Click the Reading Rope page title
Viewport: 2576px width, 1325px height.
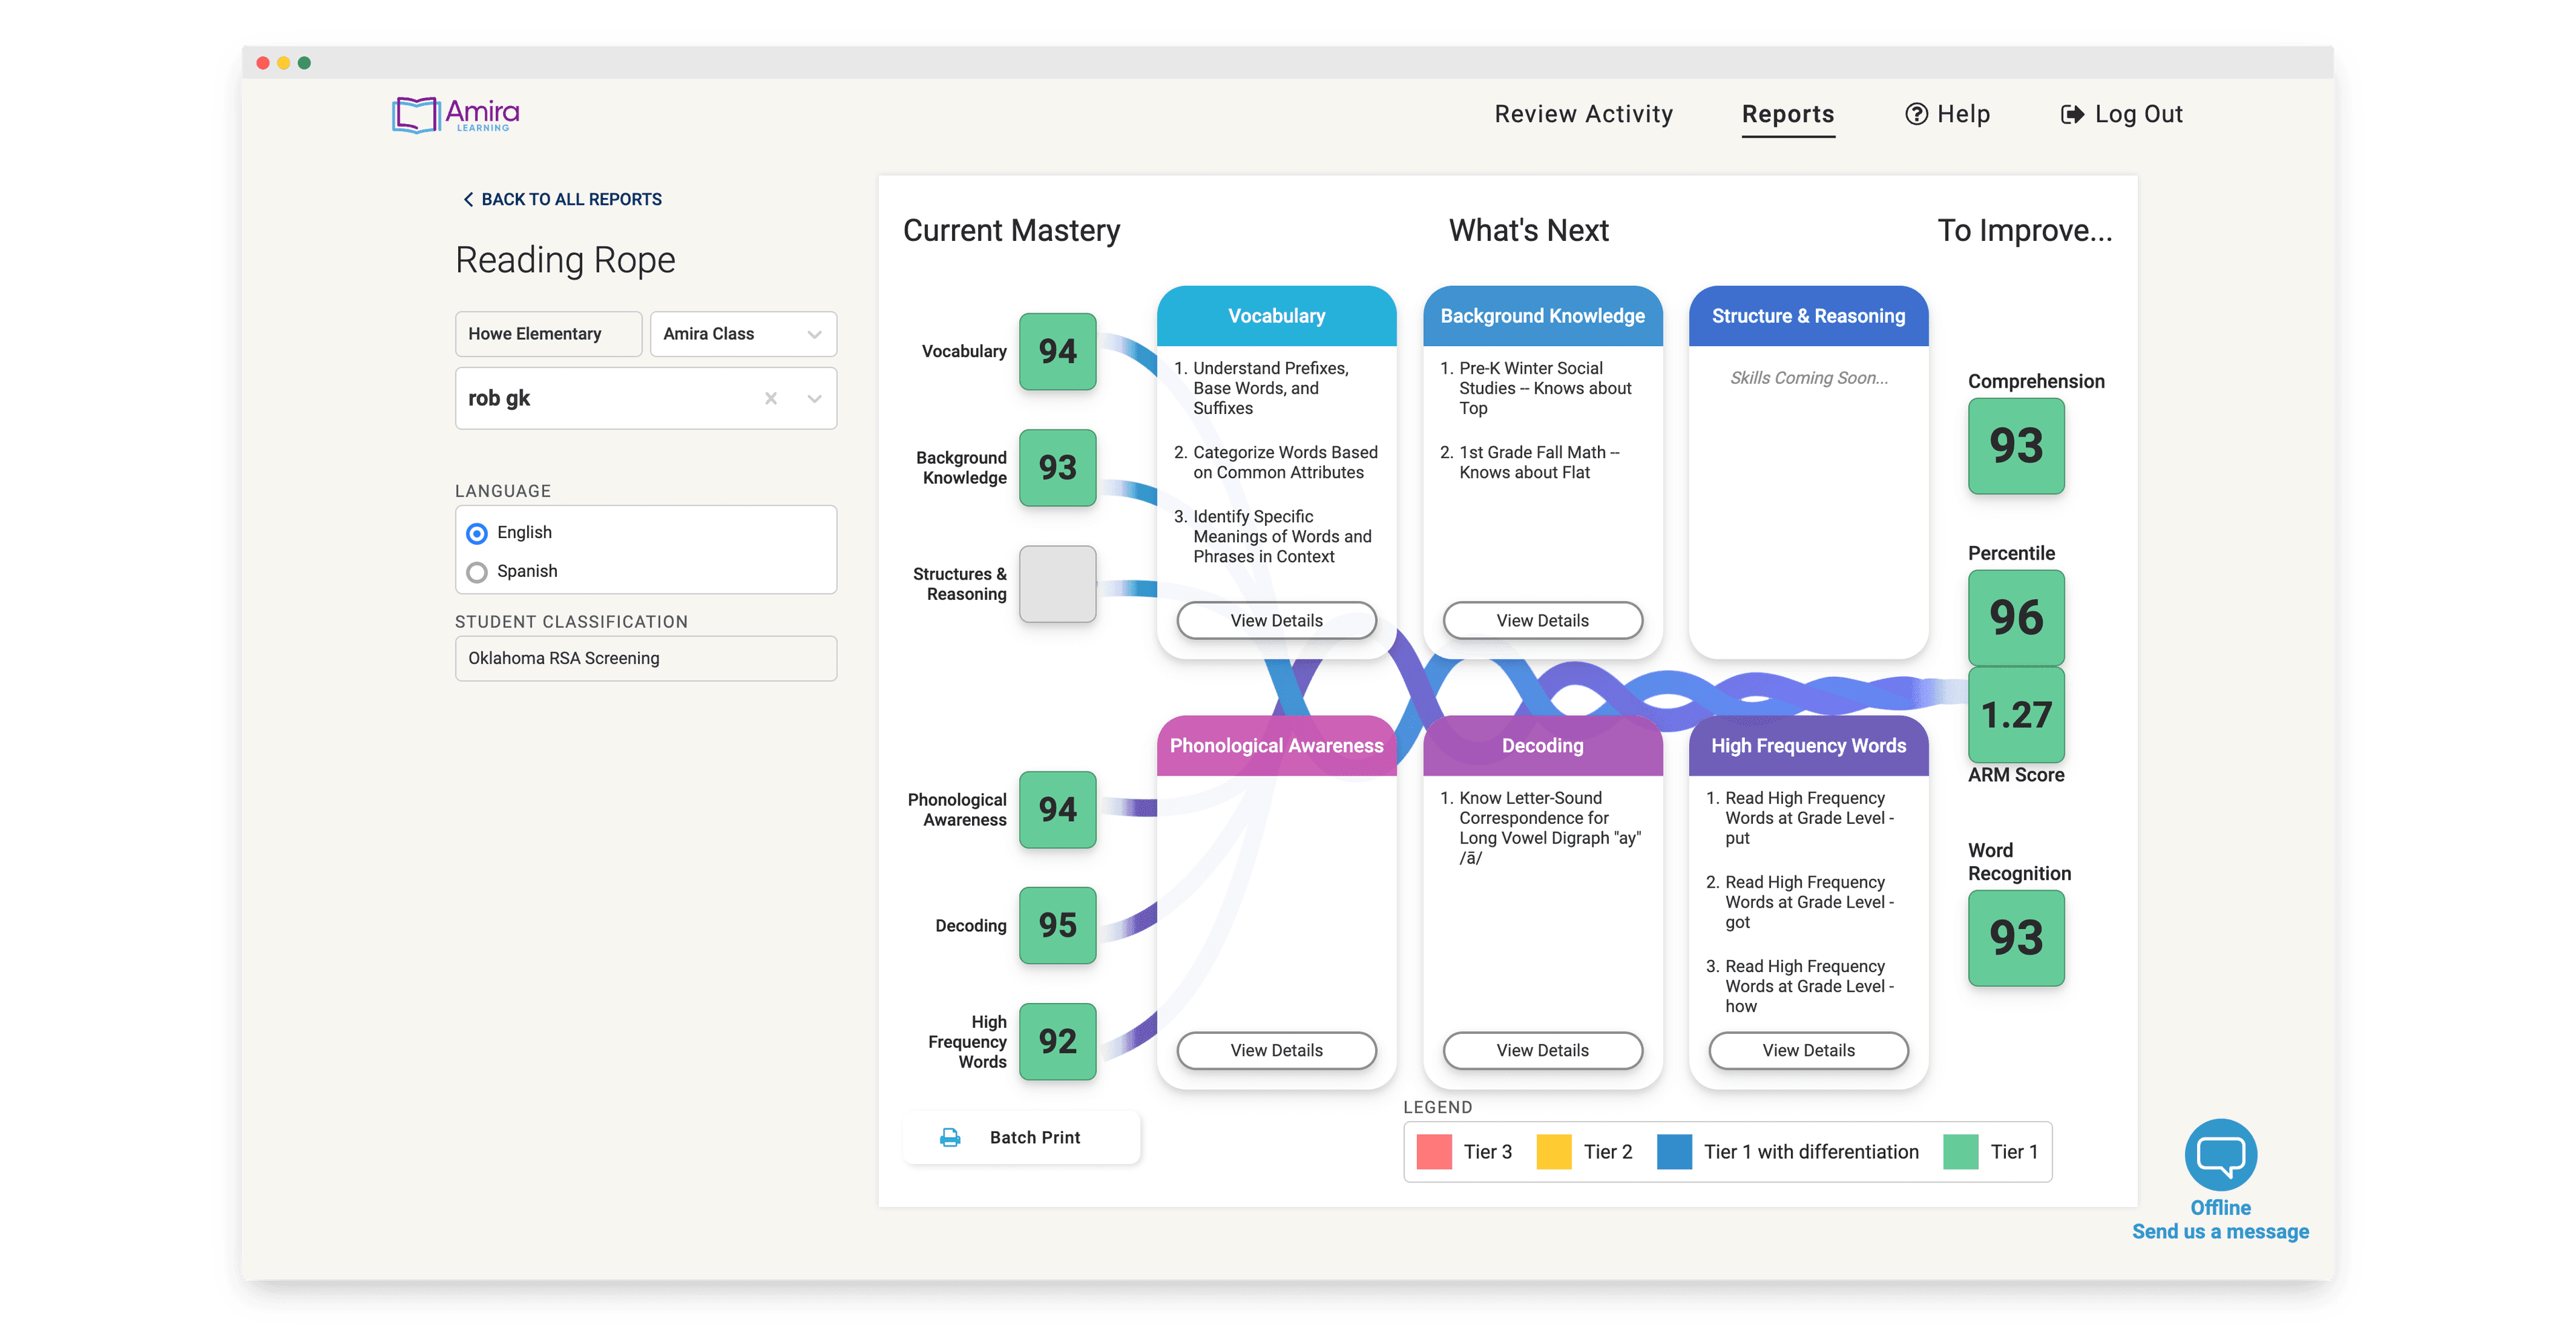tap(565, 260)
